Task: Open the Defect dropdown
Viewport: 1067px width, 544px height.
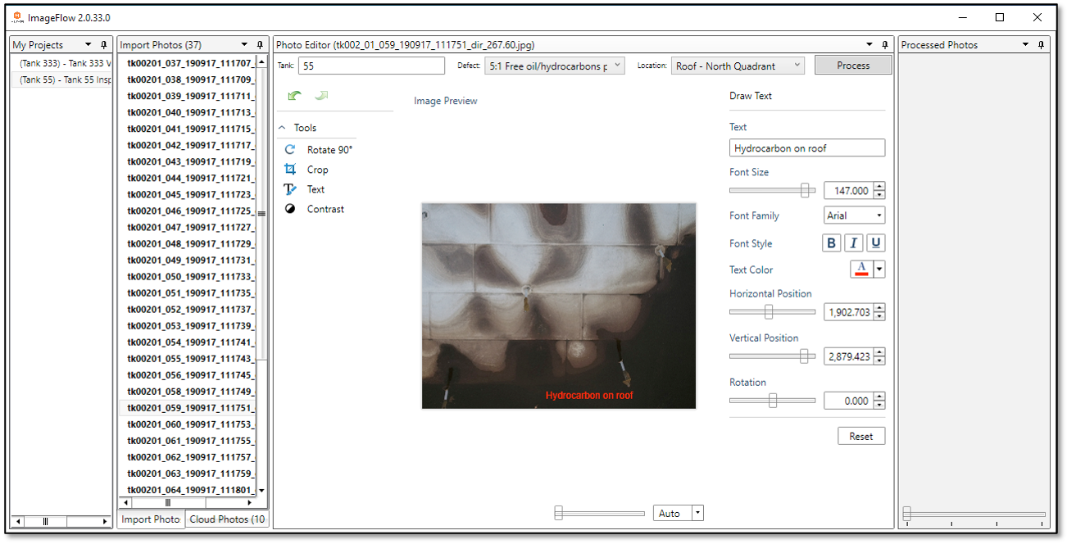Action: pos(554,66)
